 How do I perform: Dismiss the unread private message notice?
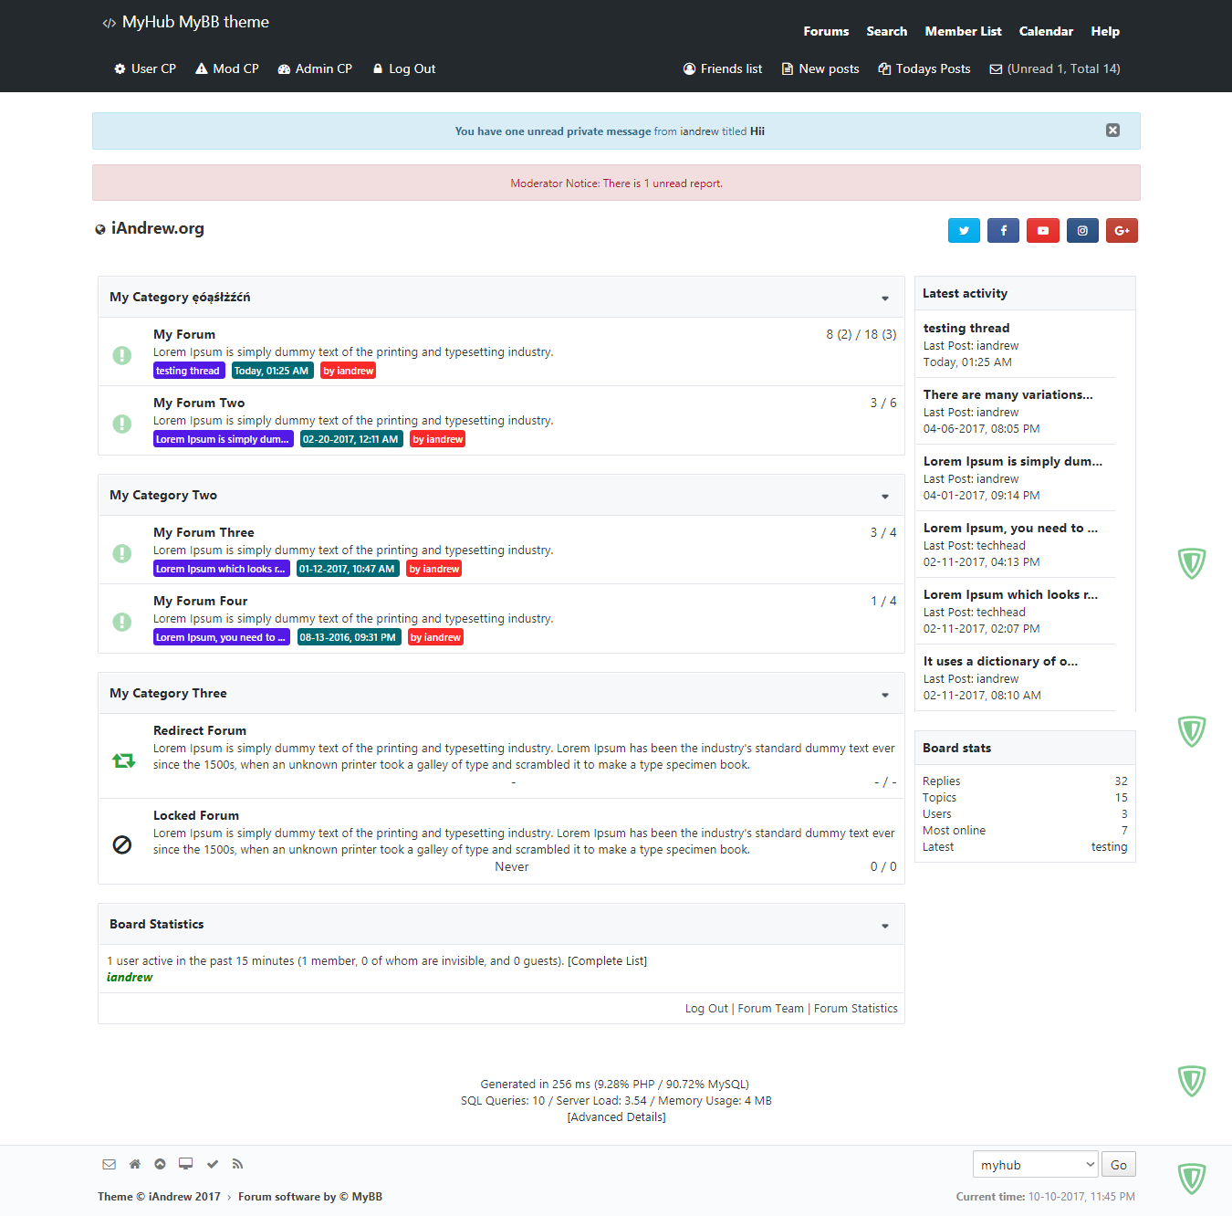pyautogui.click(x=1112, y=131)
